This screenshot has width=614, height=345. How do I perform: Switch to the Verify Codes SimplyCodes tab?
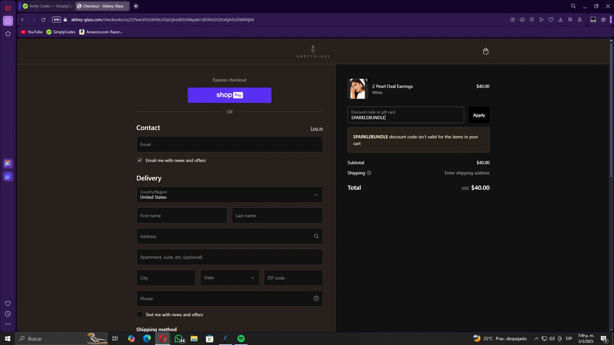pyautogui.click(x=47, y=6)
